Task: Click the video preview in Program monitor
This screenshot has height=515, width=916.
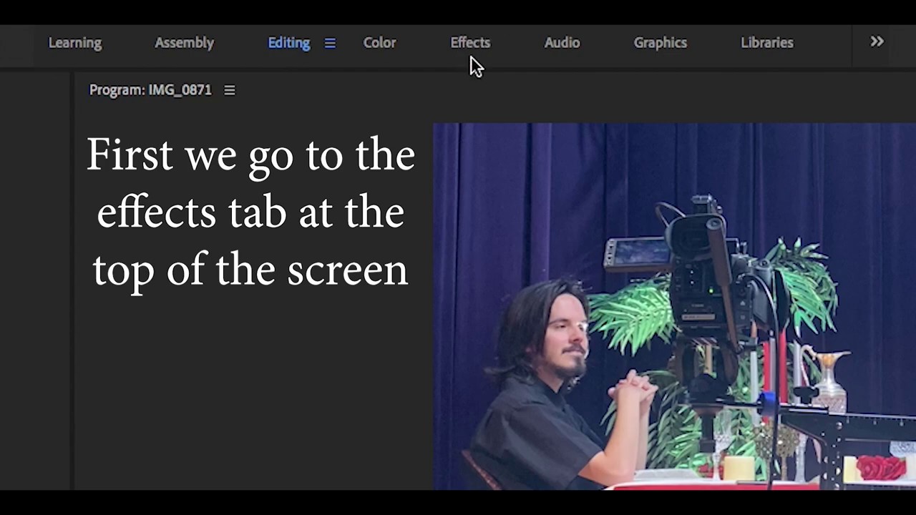Action: (x=674, y=306)
